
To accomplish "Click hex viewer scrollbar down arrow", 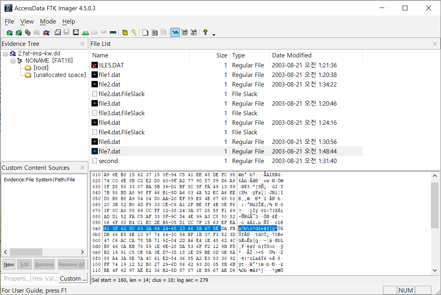I will (435, 271).
